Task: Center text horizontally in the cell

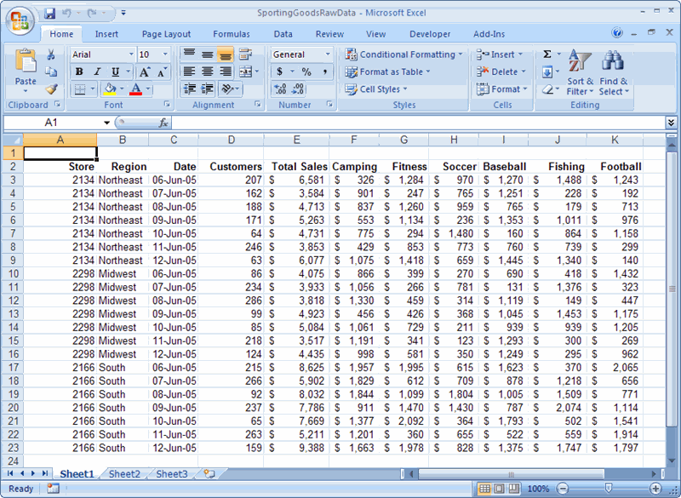Action: pos(208,72)
